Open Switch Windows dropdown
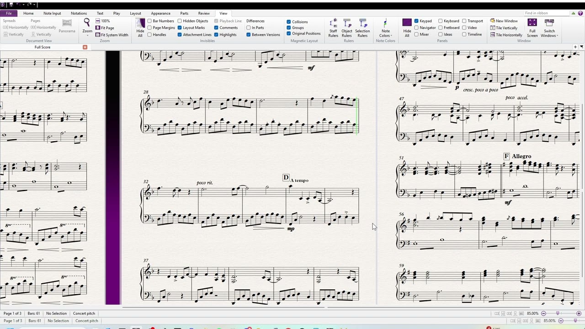Viewport: 585px width, 329px height. pos(549,28)
